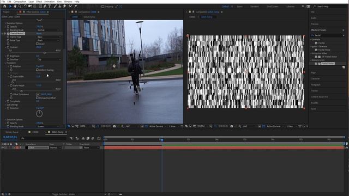Open the timeline composition mini-flowchart icon
349x196 pixels.
point(71,138)
